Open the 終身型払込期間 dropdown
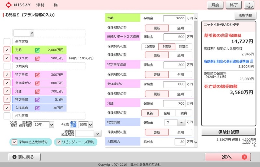The width and height of the screenshot is (260, 167). point(88,134)
